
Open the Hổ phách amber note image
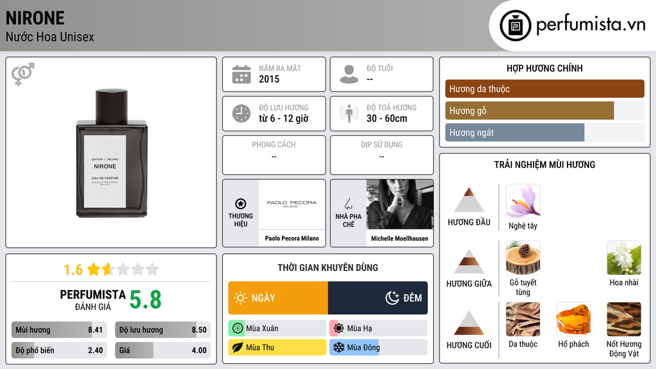click(573, 319)
